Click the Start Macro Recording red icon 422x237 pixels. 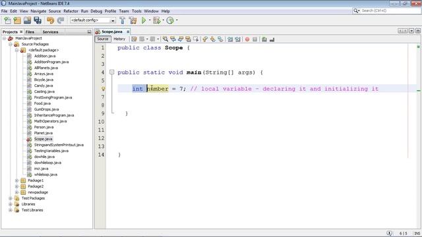click(247, 39)
